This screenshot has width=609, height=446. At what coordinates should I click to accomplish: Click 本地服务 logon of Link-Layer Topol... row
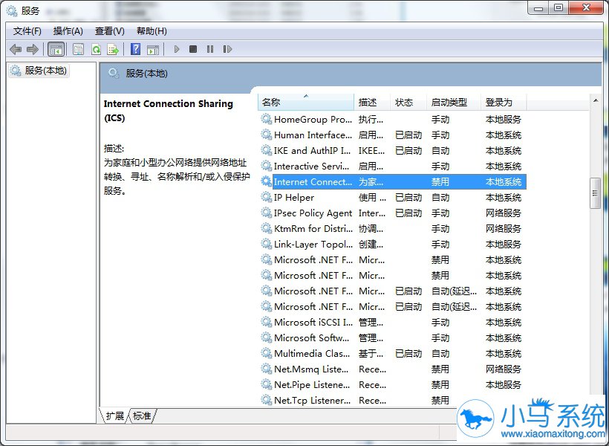coord(504,245)
